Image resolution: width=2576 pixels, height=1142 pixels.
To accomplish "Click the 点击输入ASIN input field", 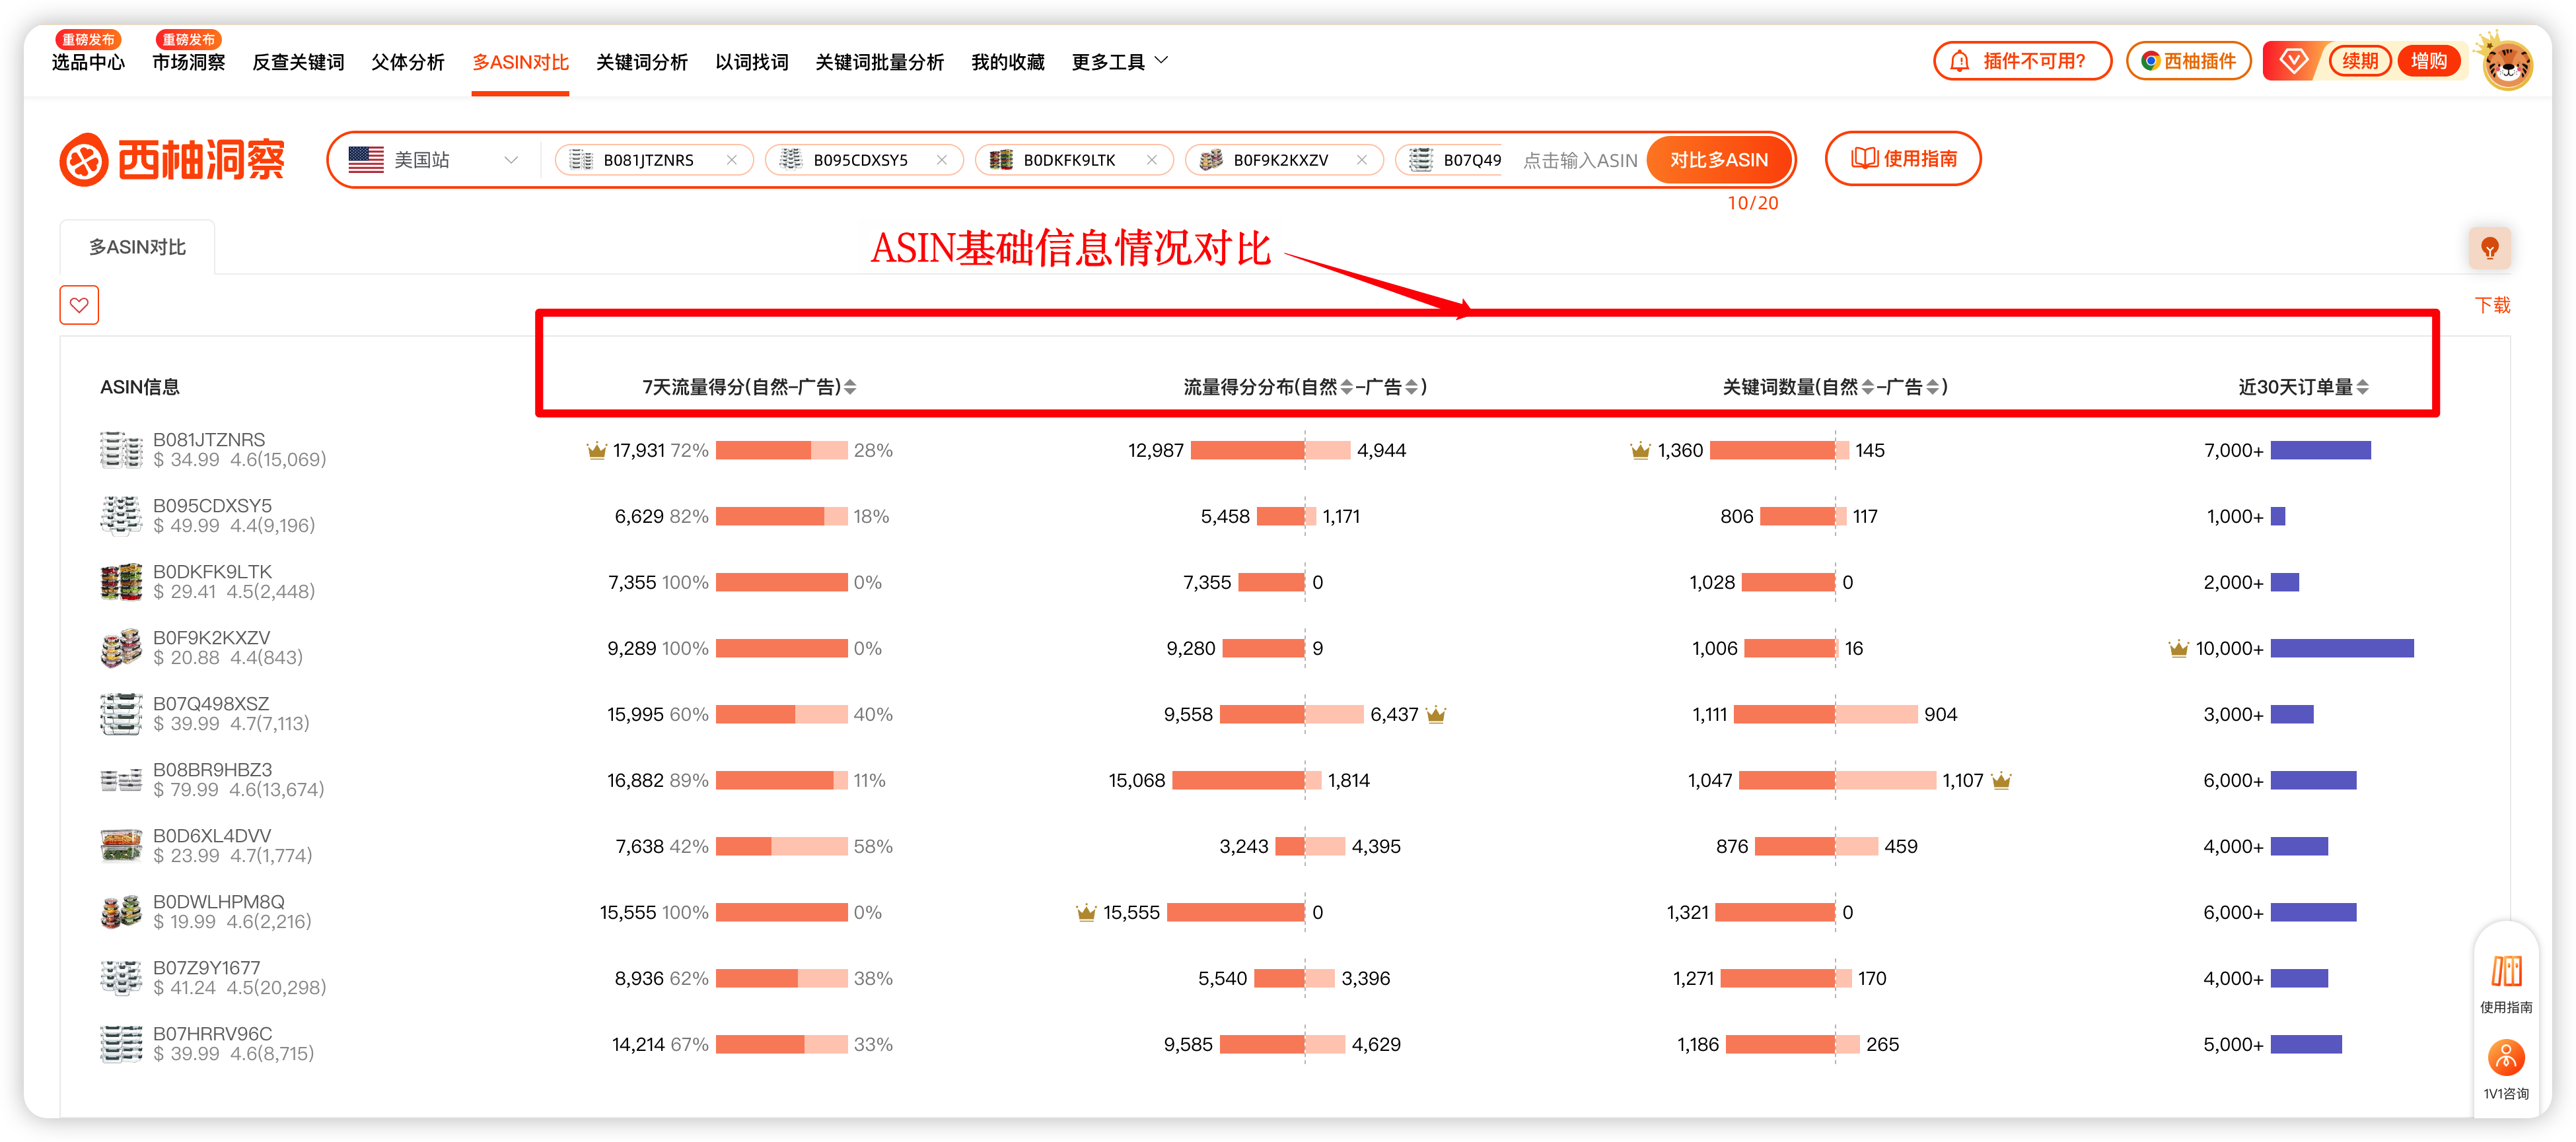I will [x=1580, y=160].
